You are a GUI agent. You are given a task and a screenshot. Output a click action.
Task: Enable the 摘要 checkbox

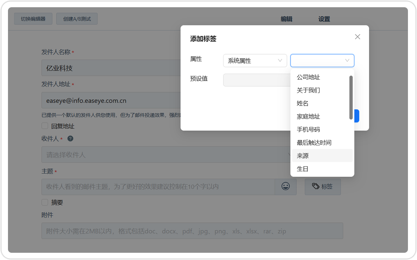[x=45, y=203]
